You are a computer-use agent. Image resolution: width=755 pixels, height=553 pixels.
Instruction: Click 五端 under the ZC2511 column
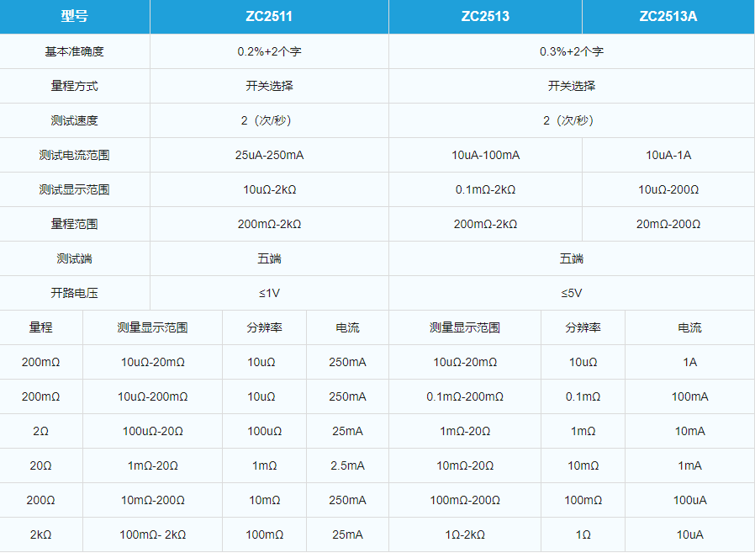tap(269, 259)
